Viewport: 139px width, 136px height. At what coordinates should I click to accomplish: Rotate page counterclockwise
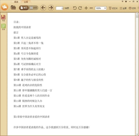[x=75, y=8]
